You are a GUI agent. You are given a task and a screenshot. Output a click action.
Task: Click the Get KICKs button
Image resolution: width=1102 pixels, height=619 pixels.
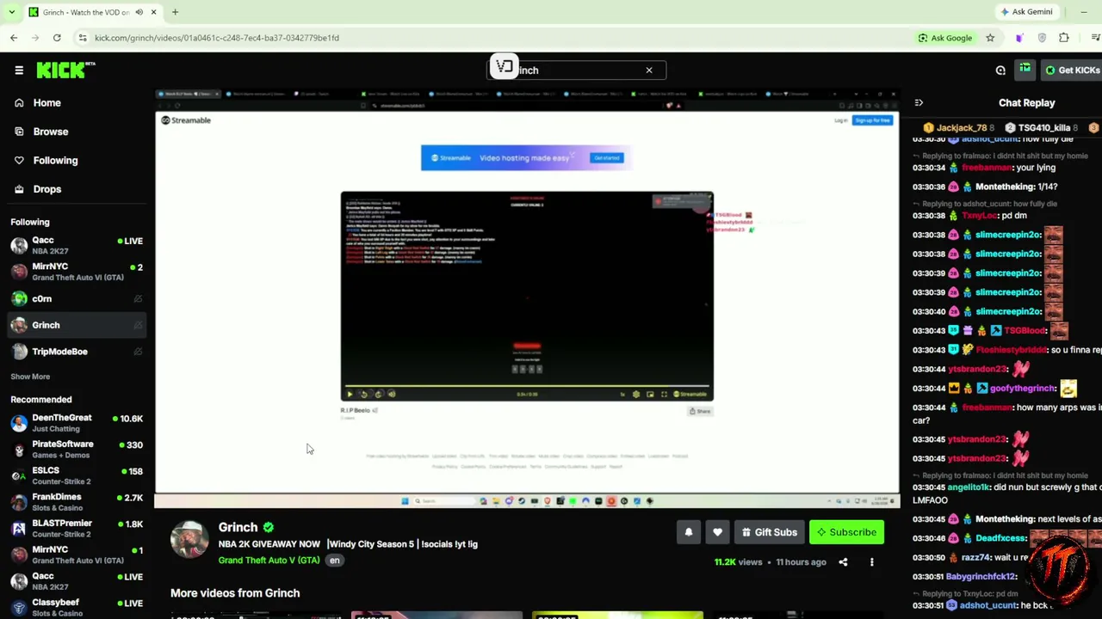1072,70
